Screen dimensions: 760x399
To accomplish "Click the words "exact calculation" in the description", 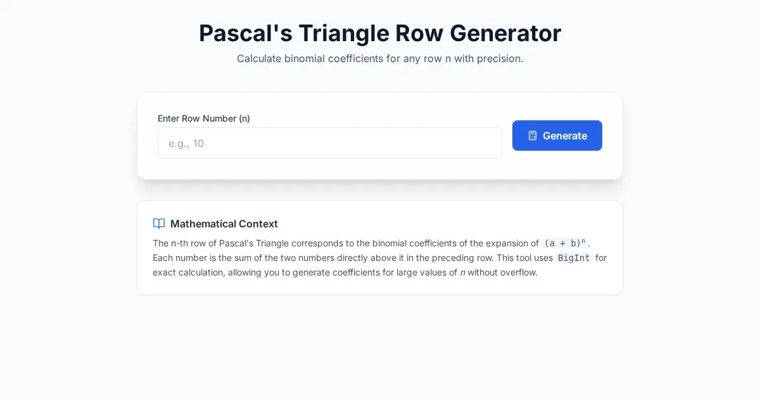I will pos(189,272).
